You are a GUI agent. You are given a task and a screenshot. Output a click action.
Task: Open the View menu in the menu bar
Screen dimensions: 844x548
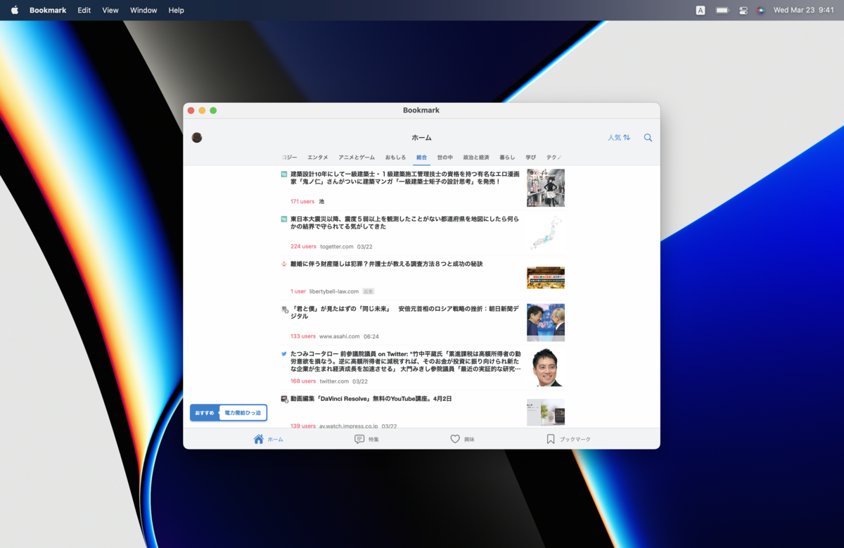(110, 10)
